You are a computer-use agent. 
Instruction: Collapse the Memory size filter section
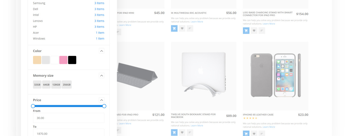point(101,76)
